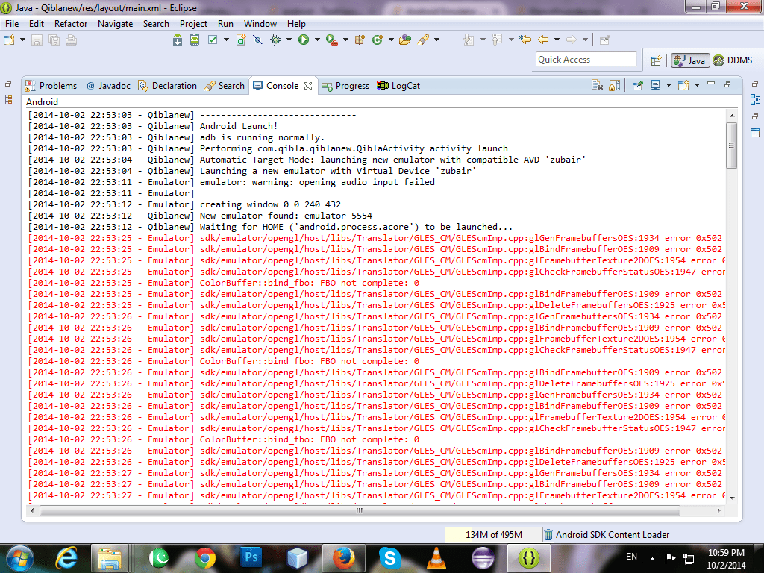Viewport: 764px width, 573px height.
Task: Click the green Run button
Action: (x=304, y=40)
